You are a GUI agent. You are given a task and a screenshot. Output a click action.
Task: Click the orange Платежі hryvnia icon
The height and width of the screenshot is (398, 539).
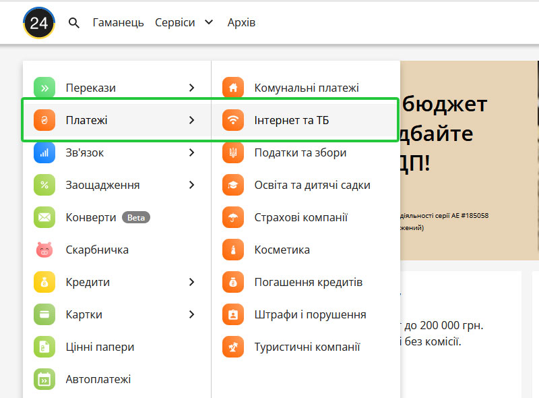click(44, 120)
